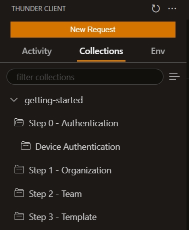Select the Collections tab

[101, 51]
